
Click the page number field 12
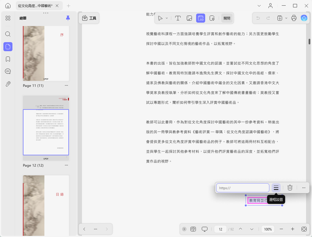(220, 229)
